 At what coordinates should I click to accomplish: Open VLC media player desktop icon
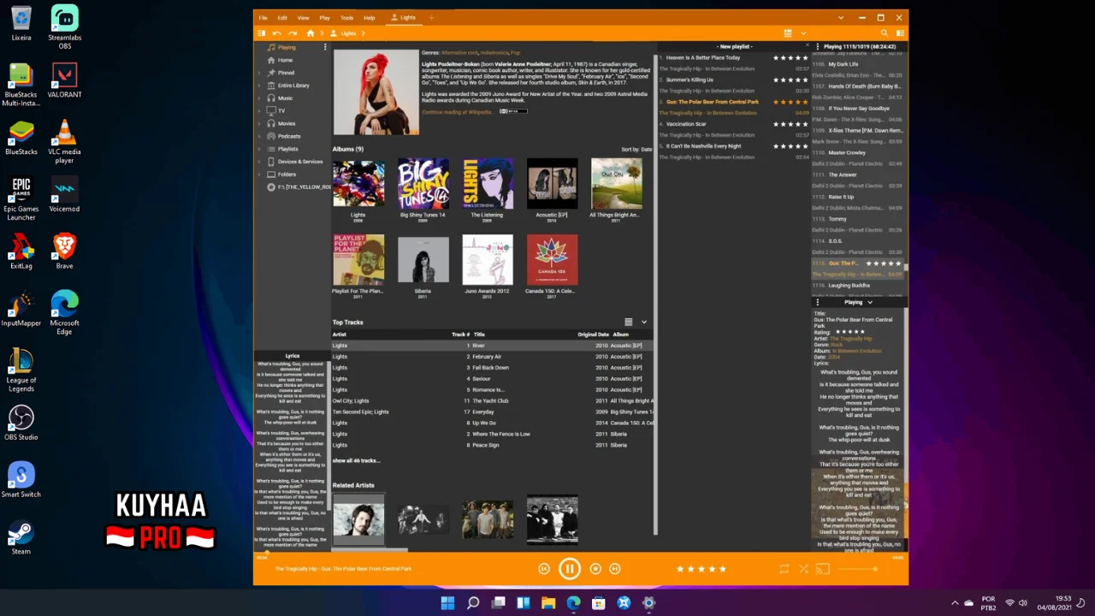coord(64,142)
